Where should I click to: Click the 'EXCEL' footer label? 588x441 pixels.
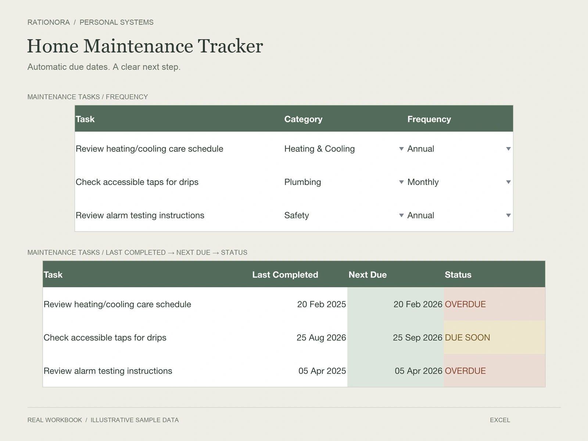tap(500, 420)
